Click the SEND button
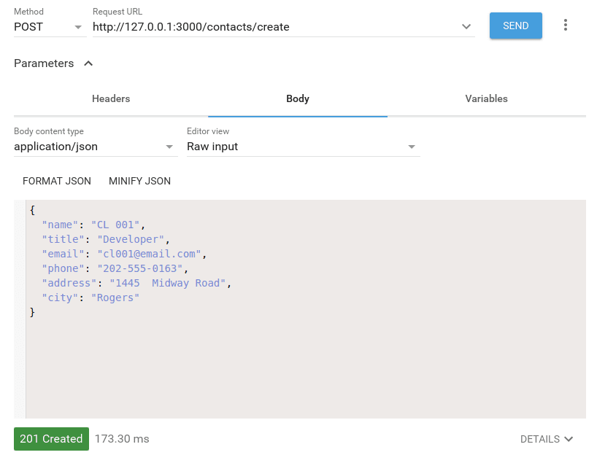This screenshot has width=597, height=455. (515, 25)
